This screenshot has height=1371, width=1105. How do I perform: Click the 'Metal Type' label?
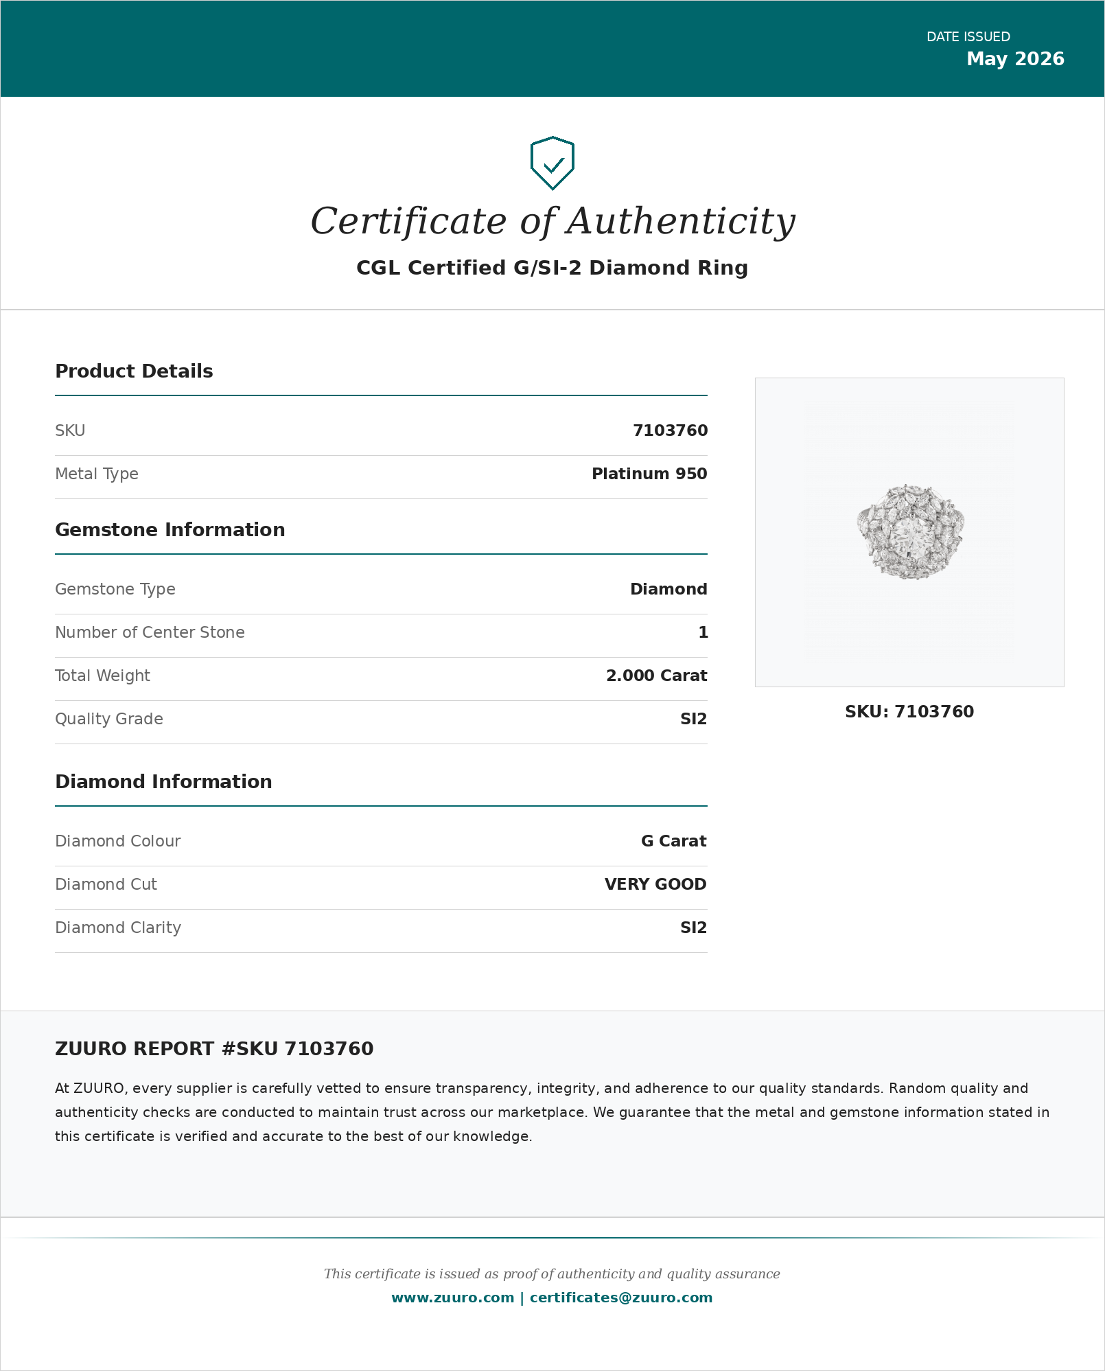tap(97, 474)
